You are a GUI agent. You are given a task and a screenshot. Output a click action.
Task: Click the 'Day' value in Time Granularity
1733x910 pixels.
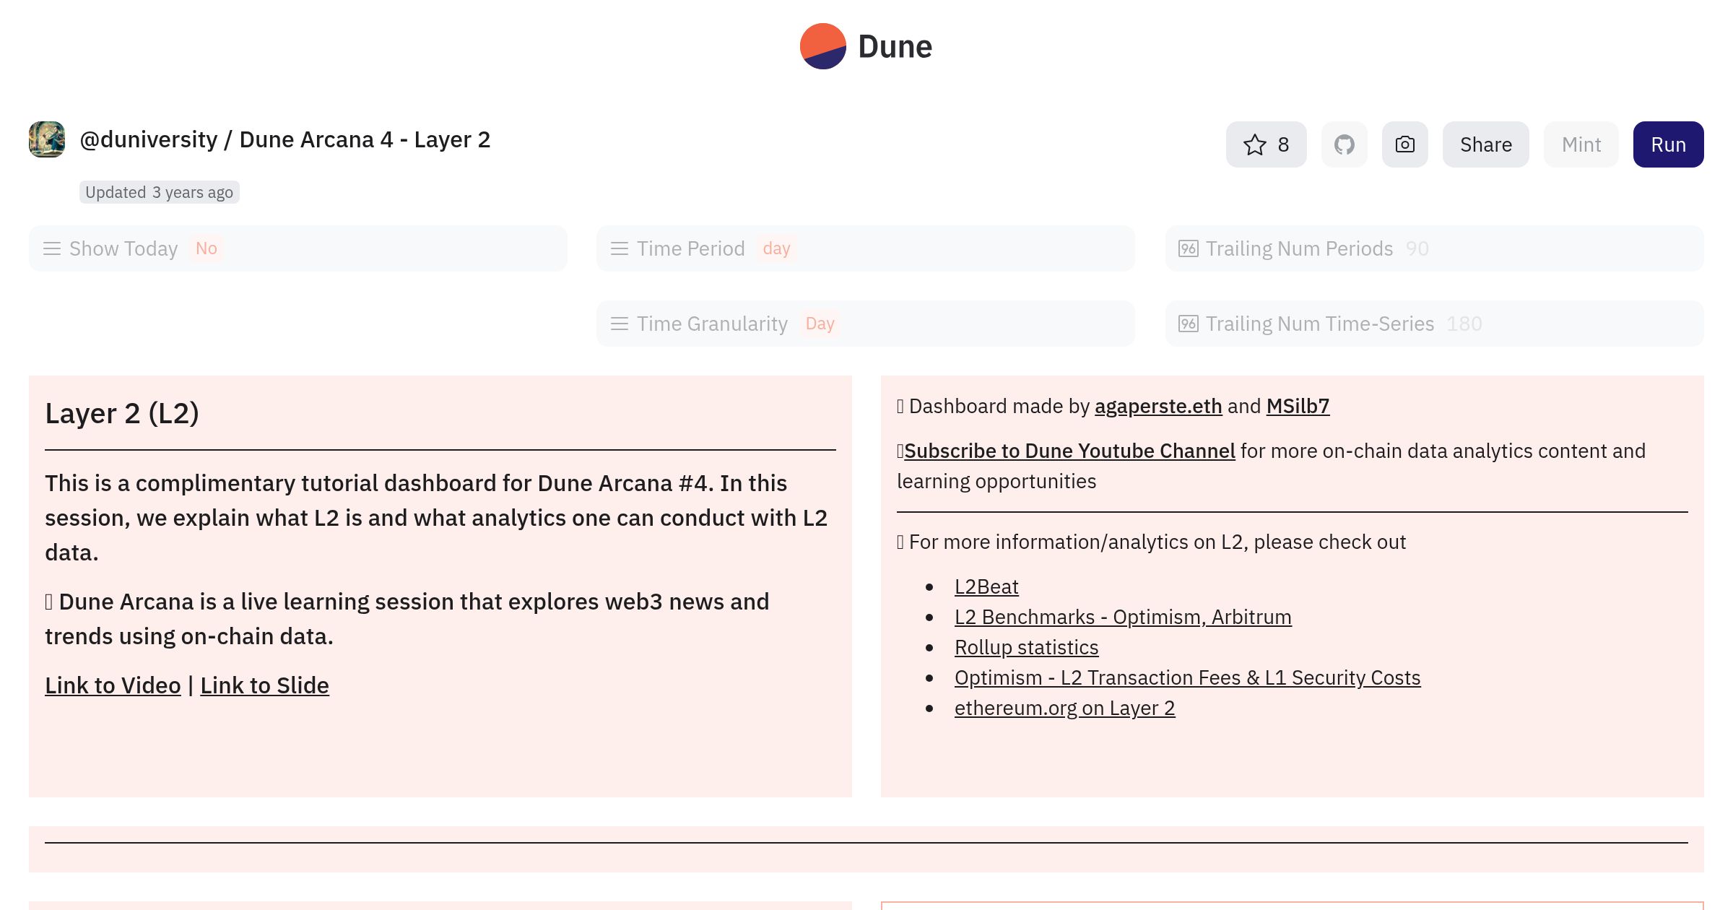point(820,324)
